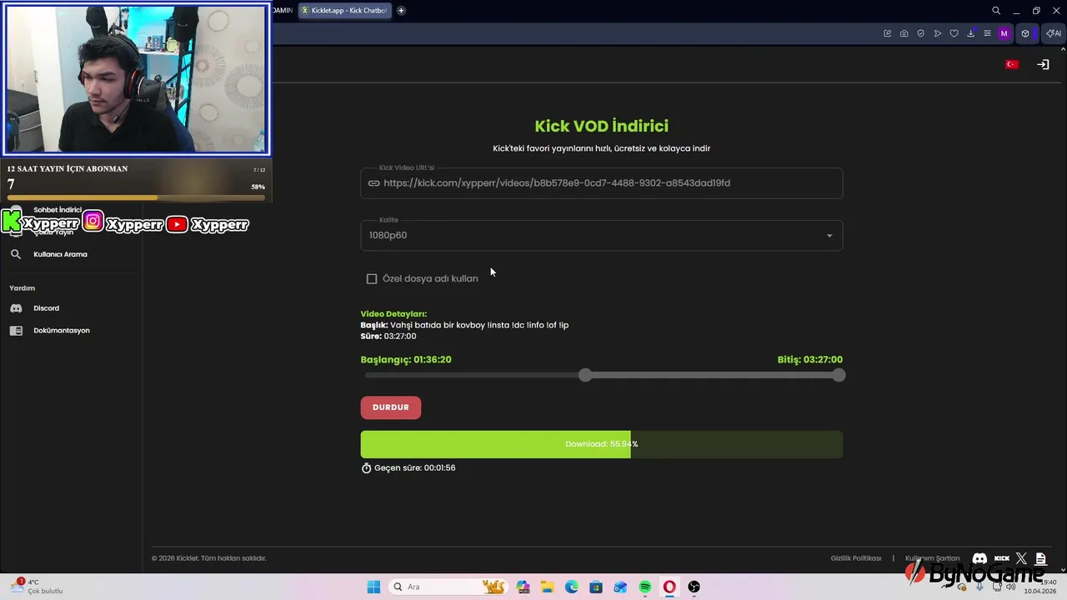Click the Bitiş: 03:27:00 label
This screenshot has height=600, width=1067.
coord(810,360)
